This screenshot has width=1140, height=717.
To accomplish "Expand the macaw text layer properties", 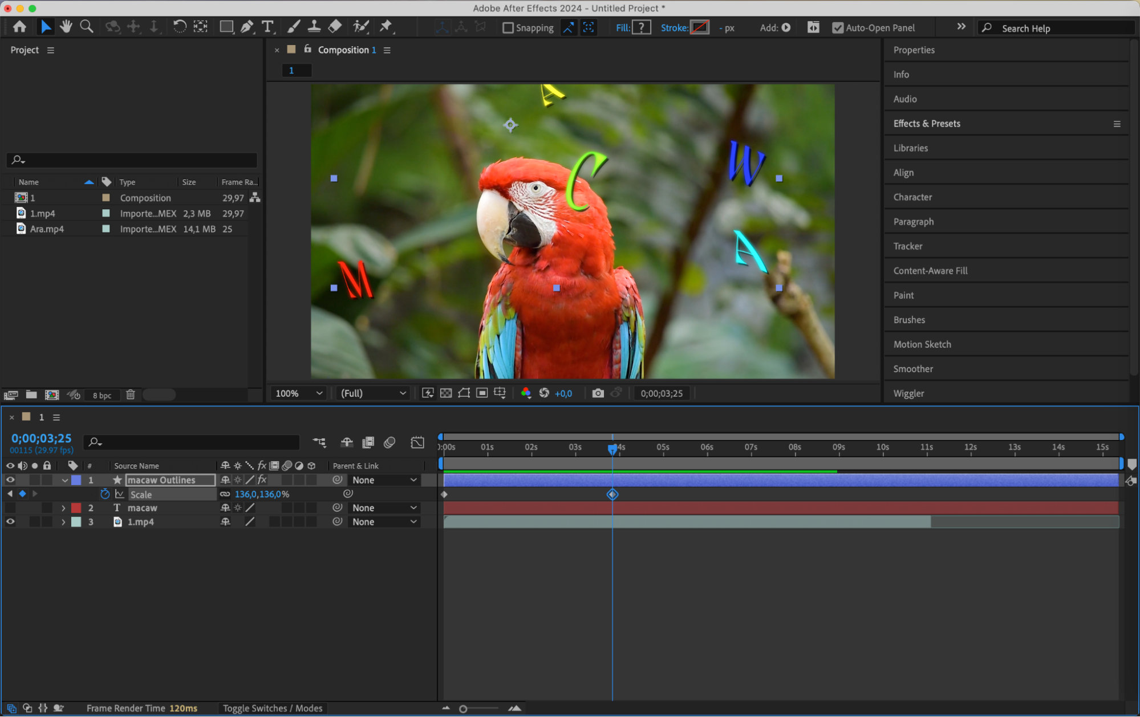I will [63, 508].
